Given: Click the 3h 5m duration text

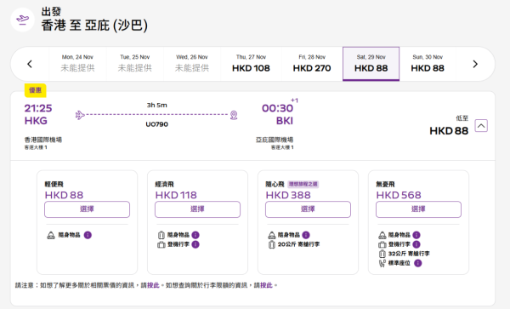Looking at the screenshot, I should click(156, 106).
